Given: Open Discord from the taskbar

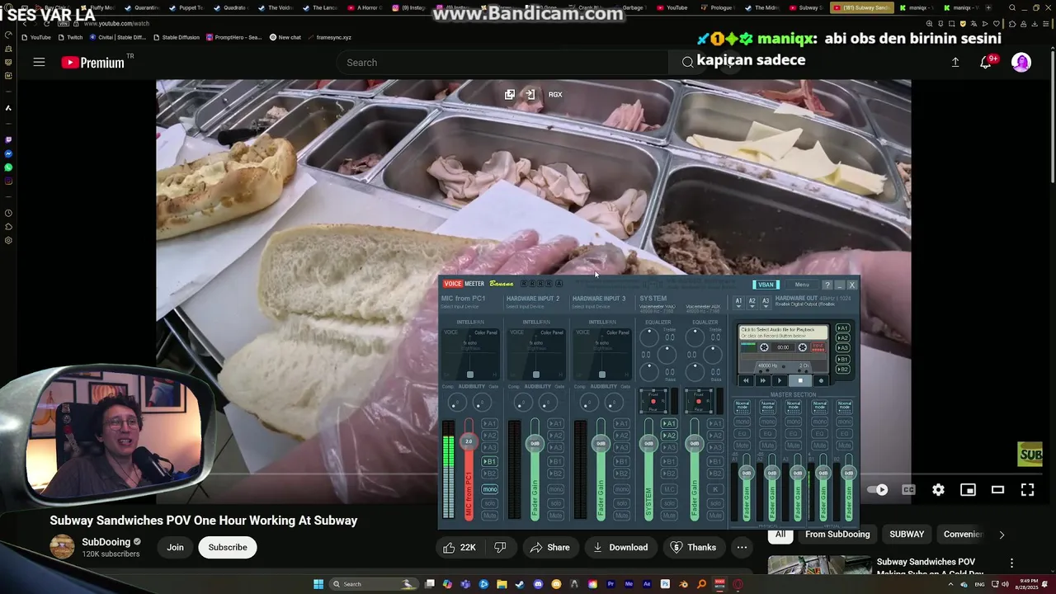Looking at the screenshot, I should [x=538, y=584].
